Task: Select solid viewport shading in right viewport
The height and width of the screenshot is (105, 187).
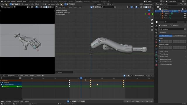Action: (x=146, y=7)
